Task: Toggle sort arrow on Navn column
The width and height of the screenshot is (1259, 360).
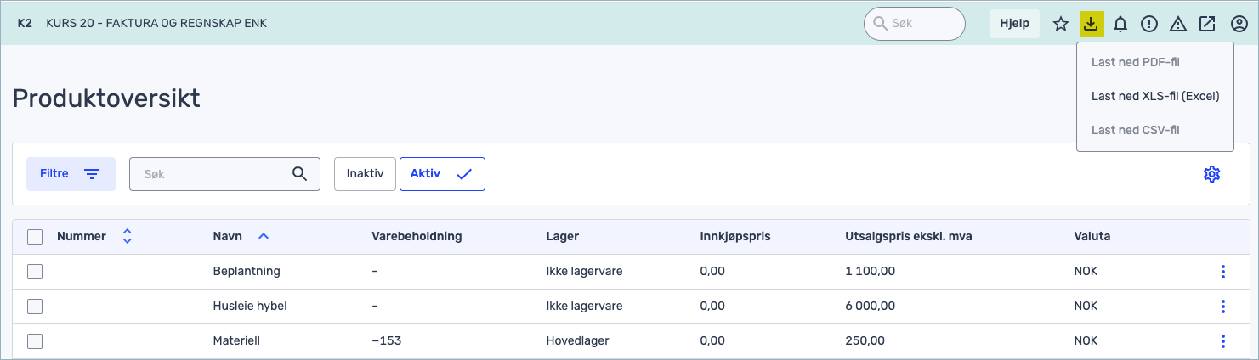Action: tap(264, 236)
